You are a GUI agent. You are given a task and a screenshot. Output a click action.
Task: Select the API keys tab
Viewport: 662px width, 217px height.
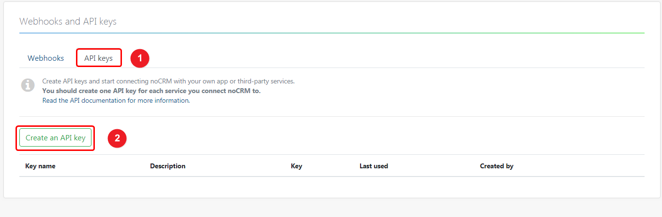pos(98,58)
